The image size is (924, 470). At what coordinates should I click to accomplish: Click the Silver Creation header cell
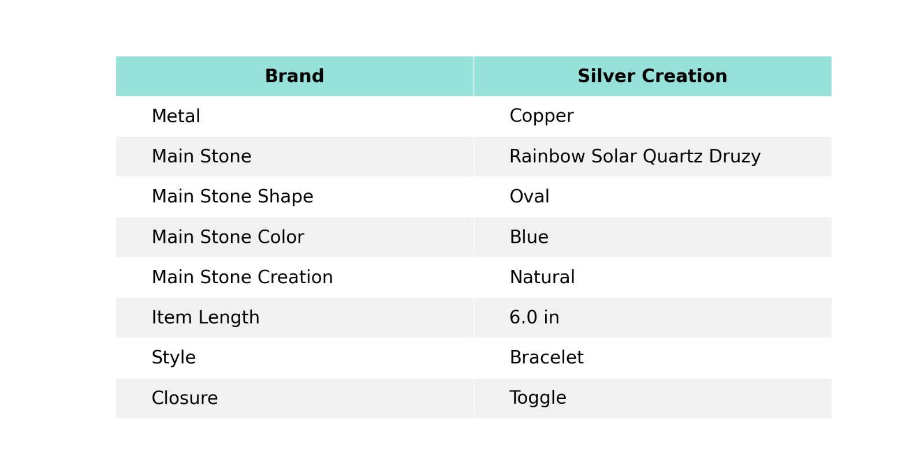[653, 76]
